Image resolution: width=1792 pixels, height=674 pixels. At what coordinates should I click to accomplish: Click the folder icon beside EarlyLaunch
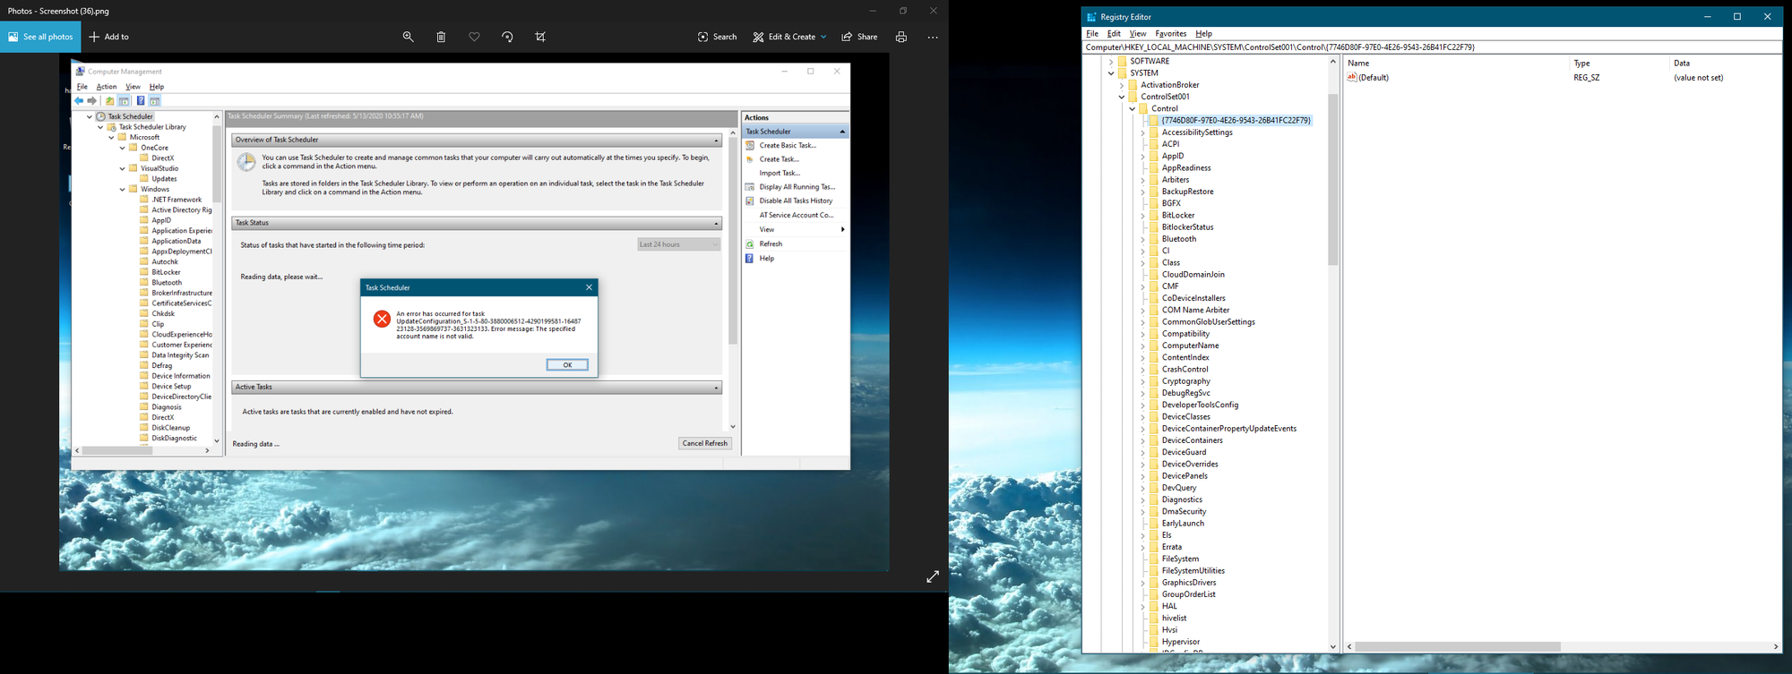(1154, 524)
